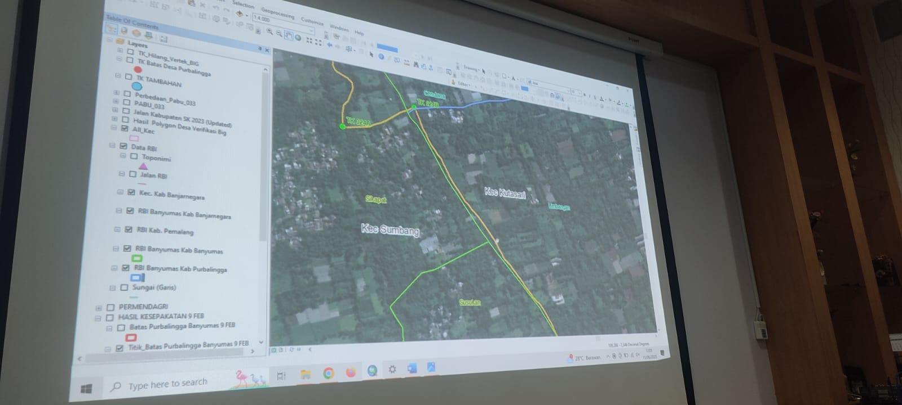902x405 pixels.
Task: Select the Zoom Out tool
Action: [279, 34]
